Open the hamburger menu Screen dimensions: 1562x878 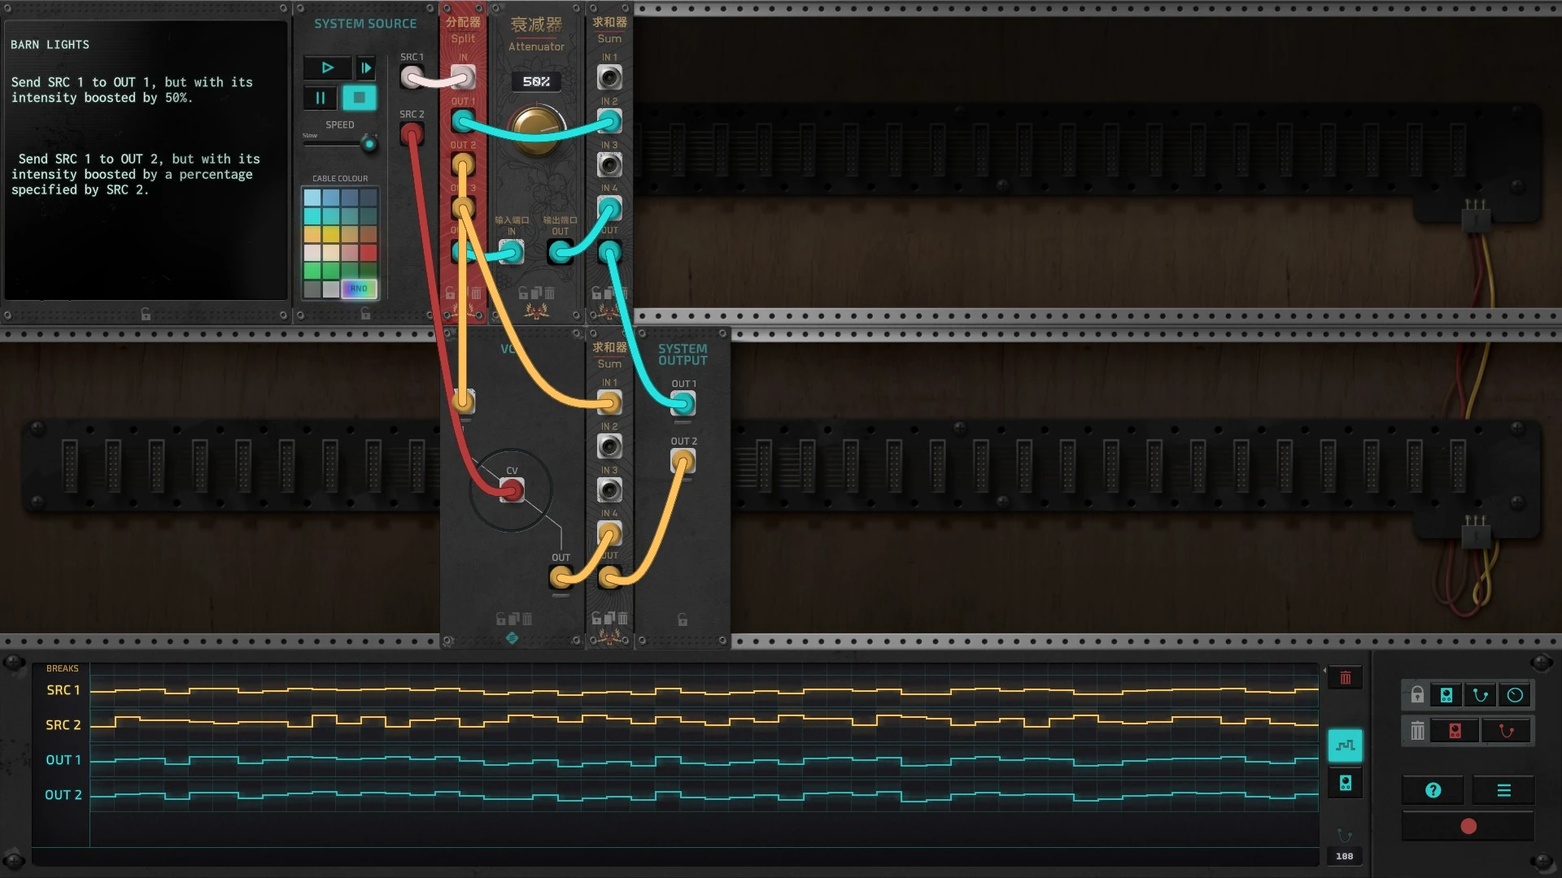(x=1503, y=790)
